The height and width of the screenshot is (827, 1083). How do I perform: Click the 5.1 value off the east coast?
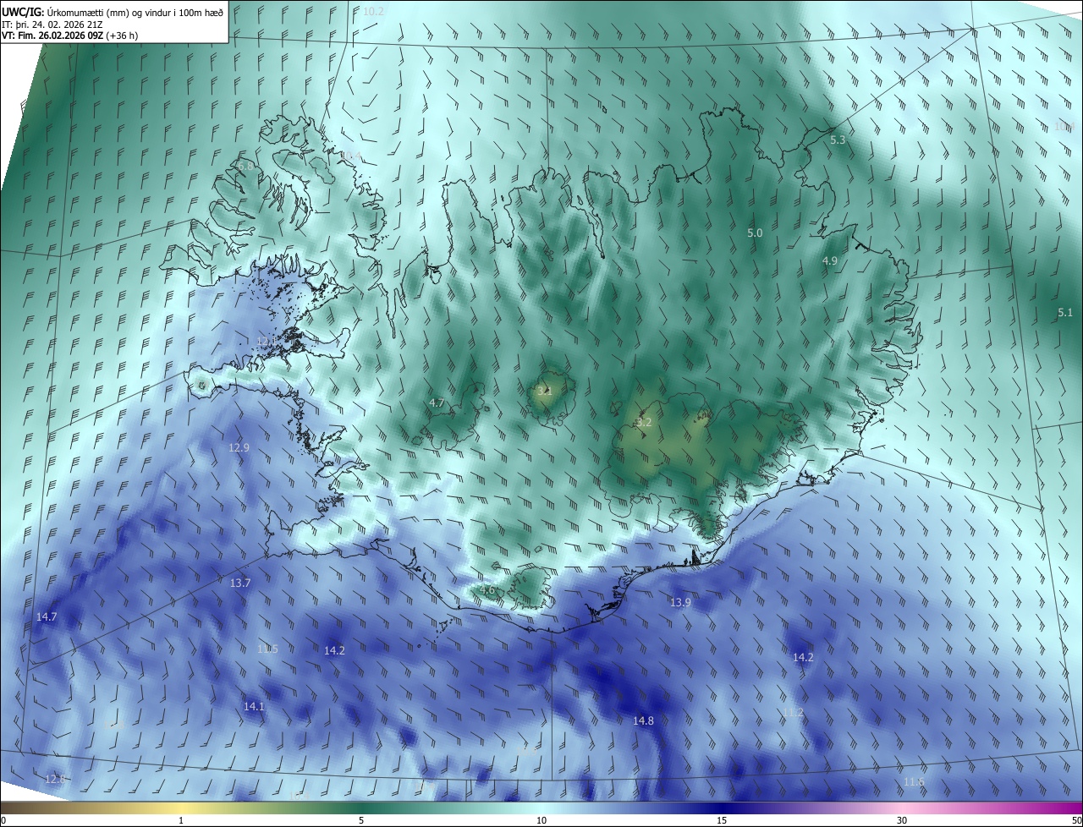coord(1065,313)
